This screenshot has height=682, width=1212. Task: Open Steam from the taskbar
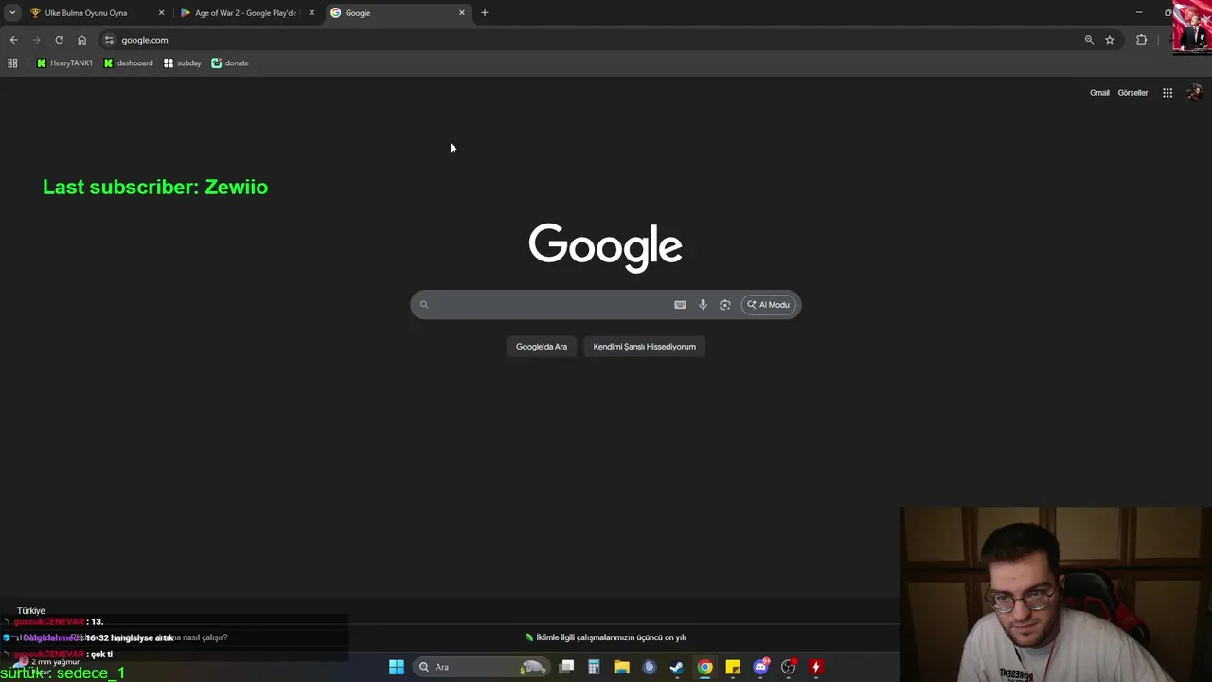(677, 667)
